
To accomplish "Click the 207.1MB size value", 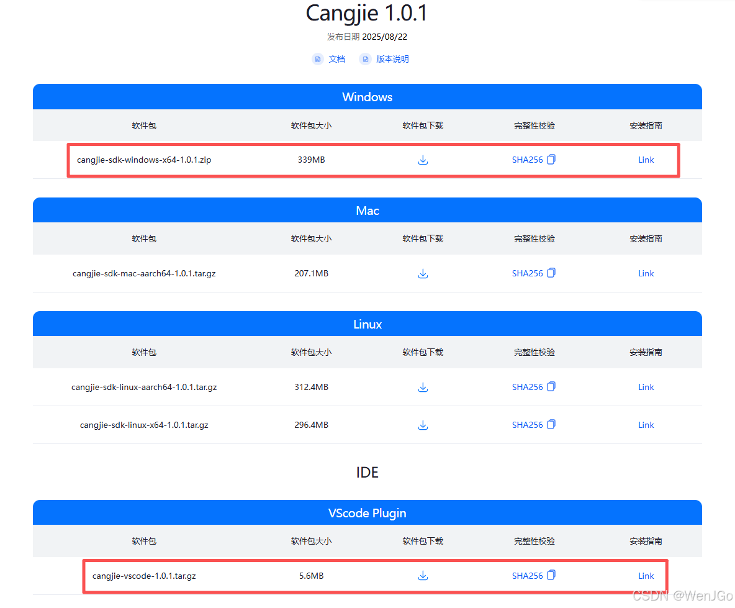I will coord(311,273).
